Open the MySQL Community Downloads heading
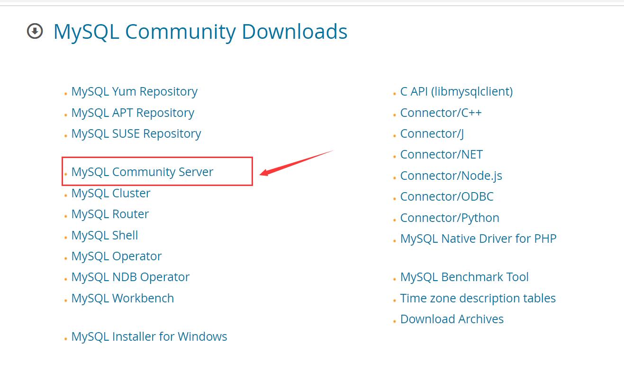This screenshot has height=380, width=624. point(200,32)
